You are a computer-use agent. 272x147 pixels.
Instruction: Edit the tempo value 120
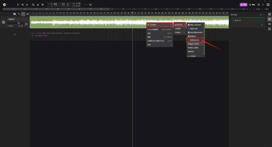point(78,4)
